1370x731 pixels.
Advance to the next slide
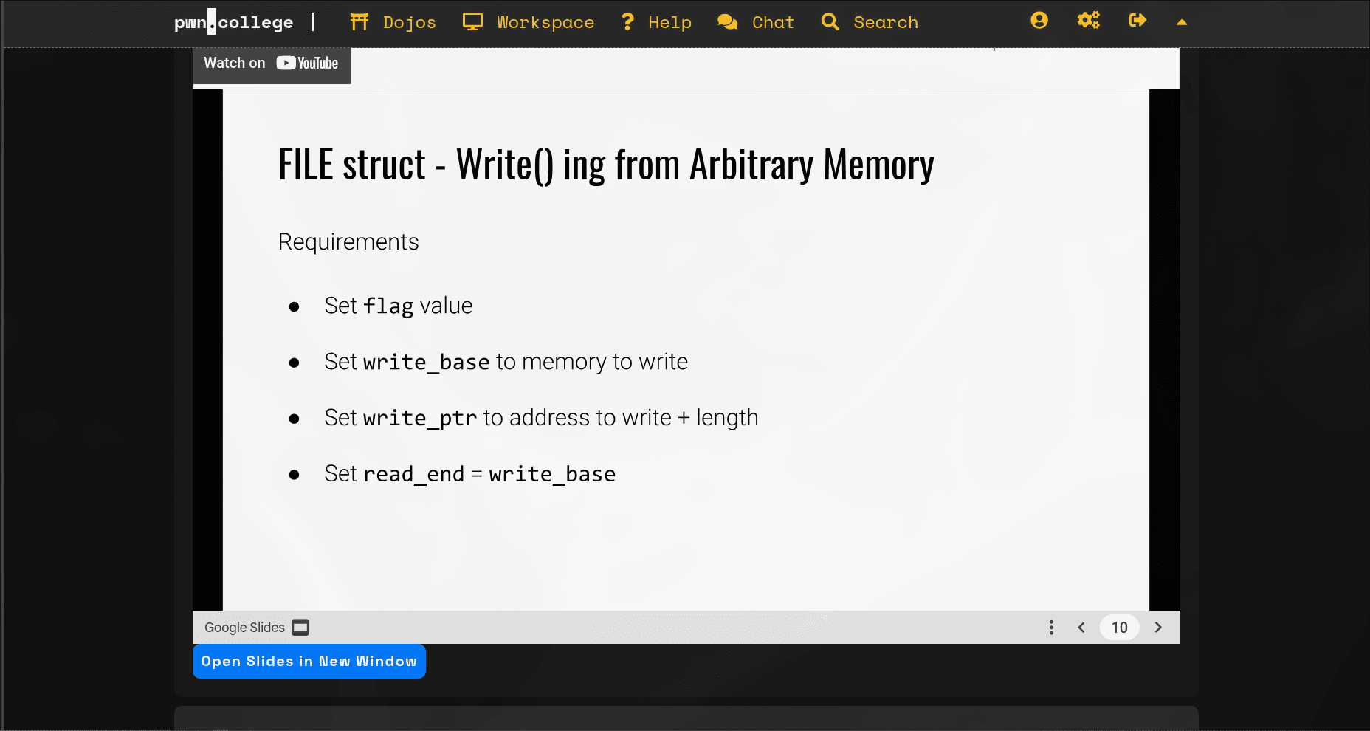[1158, 628]
